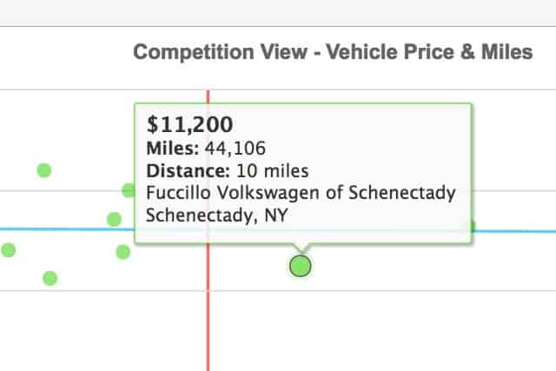This screenshot has width=556, height=371.
Task: Click the green dot hidden behind tooltip's left edge
Action: [x=128, y=190]
